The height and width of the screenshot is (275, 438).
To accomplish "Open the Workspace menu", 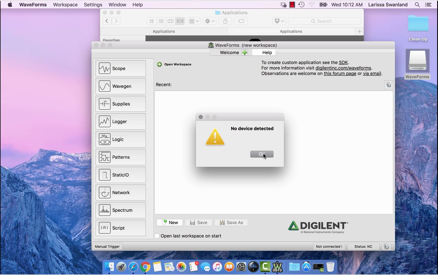I will tap(65, 5).
